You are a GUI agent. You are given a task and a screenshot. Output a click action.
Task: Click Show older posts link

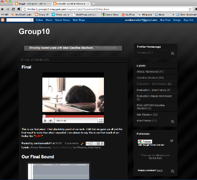(106, 48)
